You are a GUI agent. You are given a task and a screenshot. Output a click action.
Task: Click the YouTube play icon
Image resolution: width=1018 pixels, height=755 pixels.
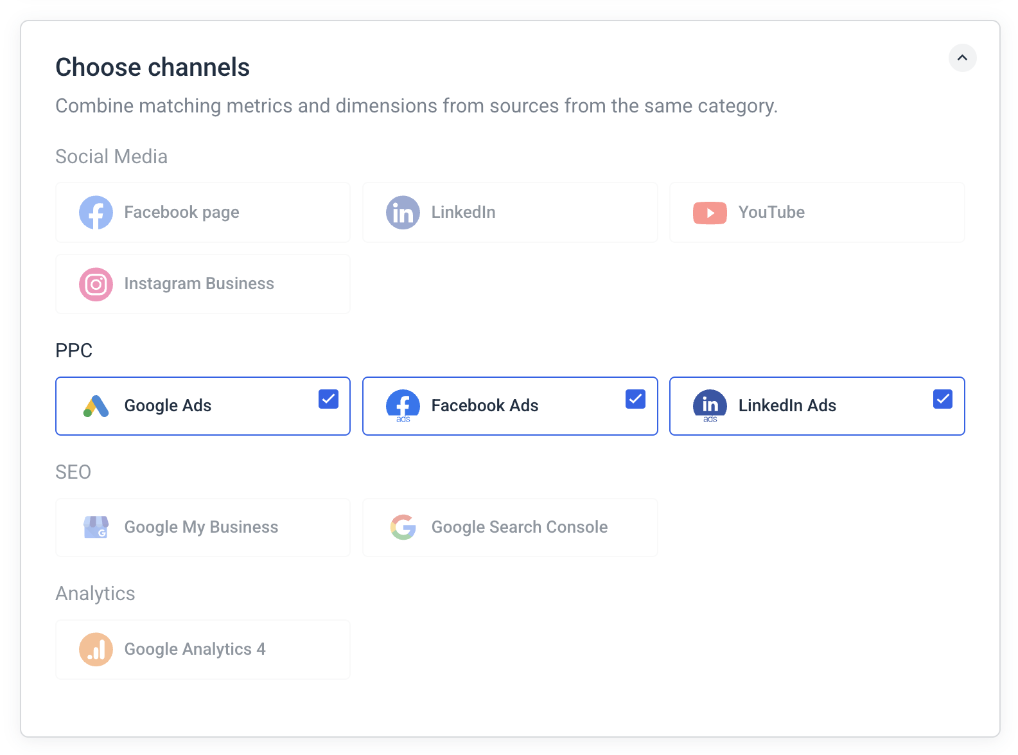coord(710,213)
